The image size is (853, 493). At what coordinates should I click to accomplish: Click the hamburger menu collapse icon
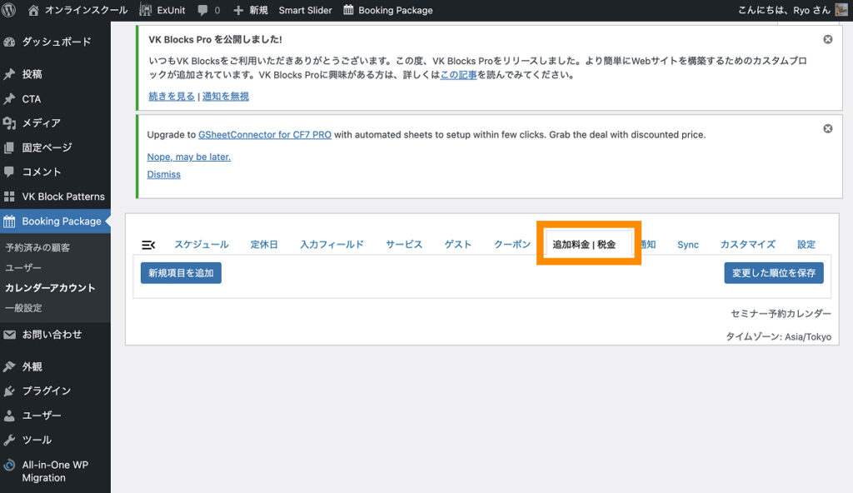[148, 245]
